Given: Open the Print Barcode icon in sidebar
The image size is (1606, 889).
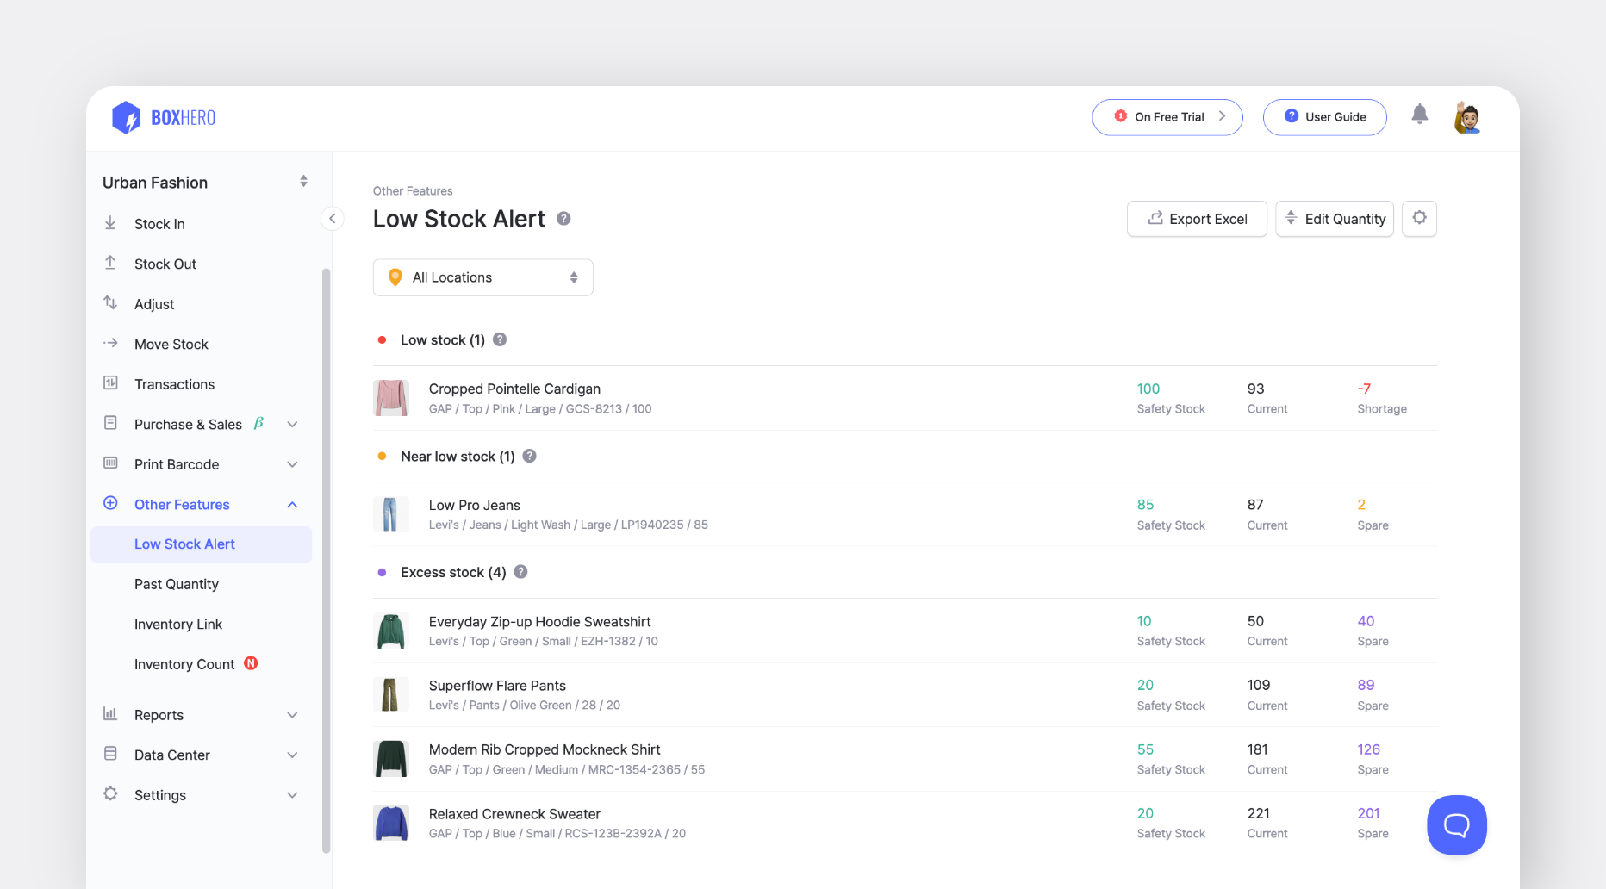Looking at the screenshot, I should [110, 464].
